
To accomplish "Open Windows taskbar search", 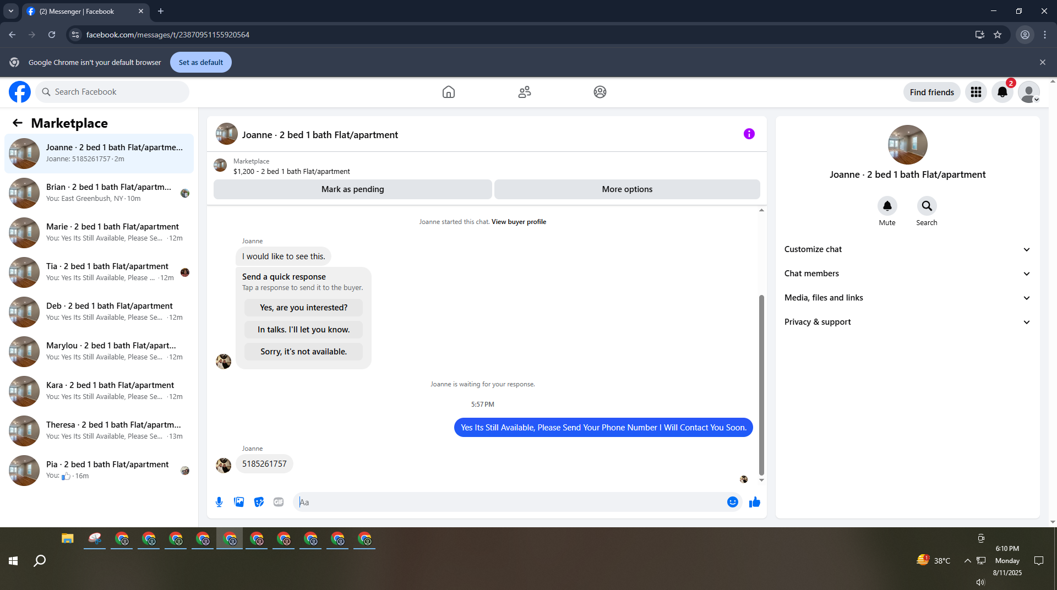I will [40, 561].
